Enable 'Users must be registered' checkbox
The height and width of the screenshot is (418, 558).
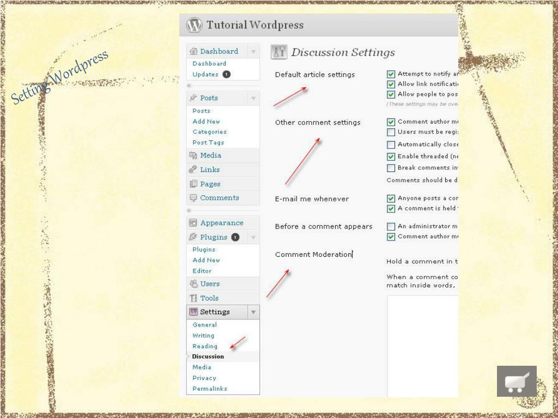click(x=391, y=132)
